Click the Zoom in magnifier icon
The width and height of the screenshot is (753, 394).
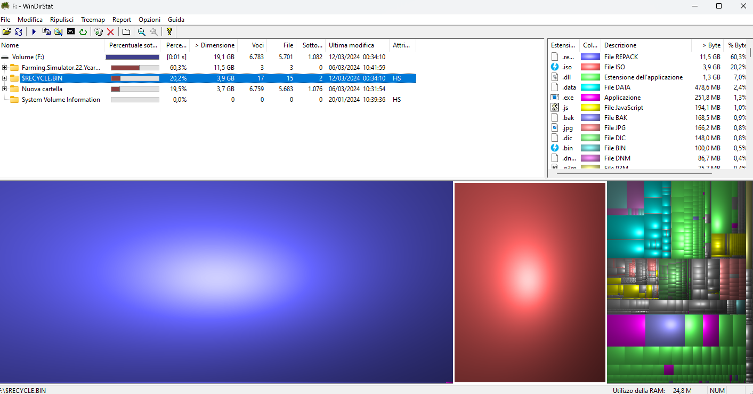[142, 32]
